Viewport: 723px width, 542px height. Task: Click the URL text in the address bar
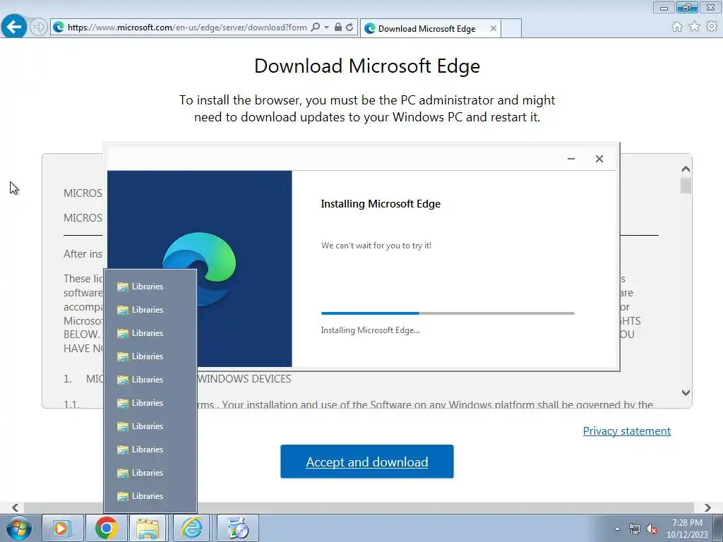point(187,28)
